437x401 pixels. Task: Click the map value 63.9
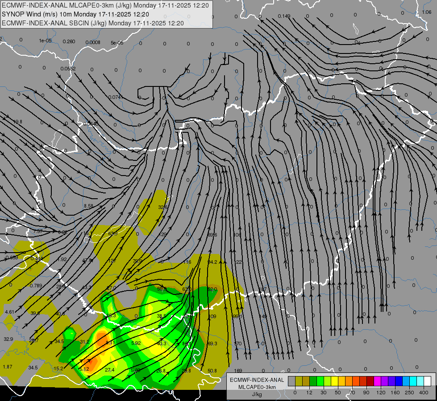click(112, 233)
